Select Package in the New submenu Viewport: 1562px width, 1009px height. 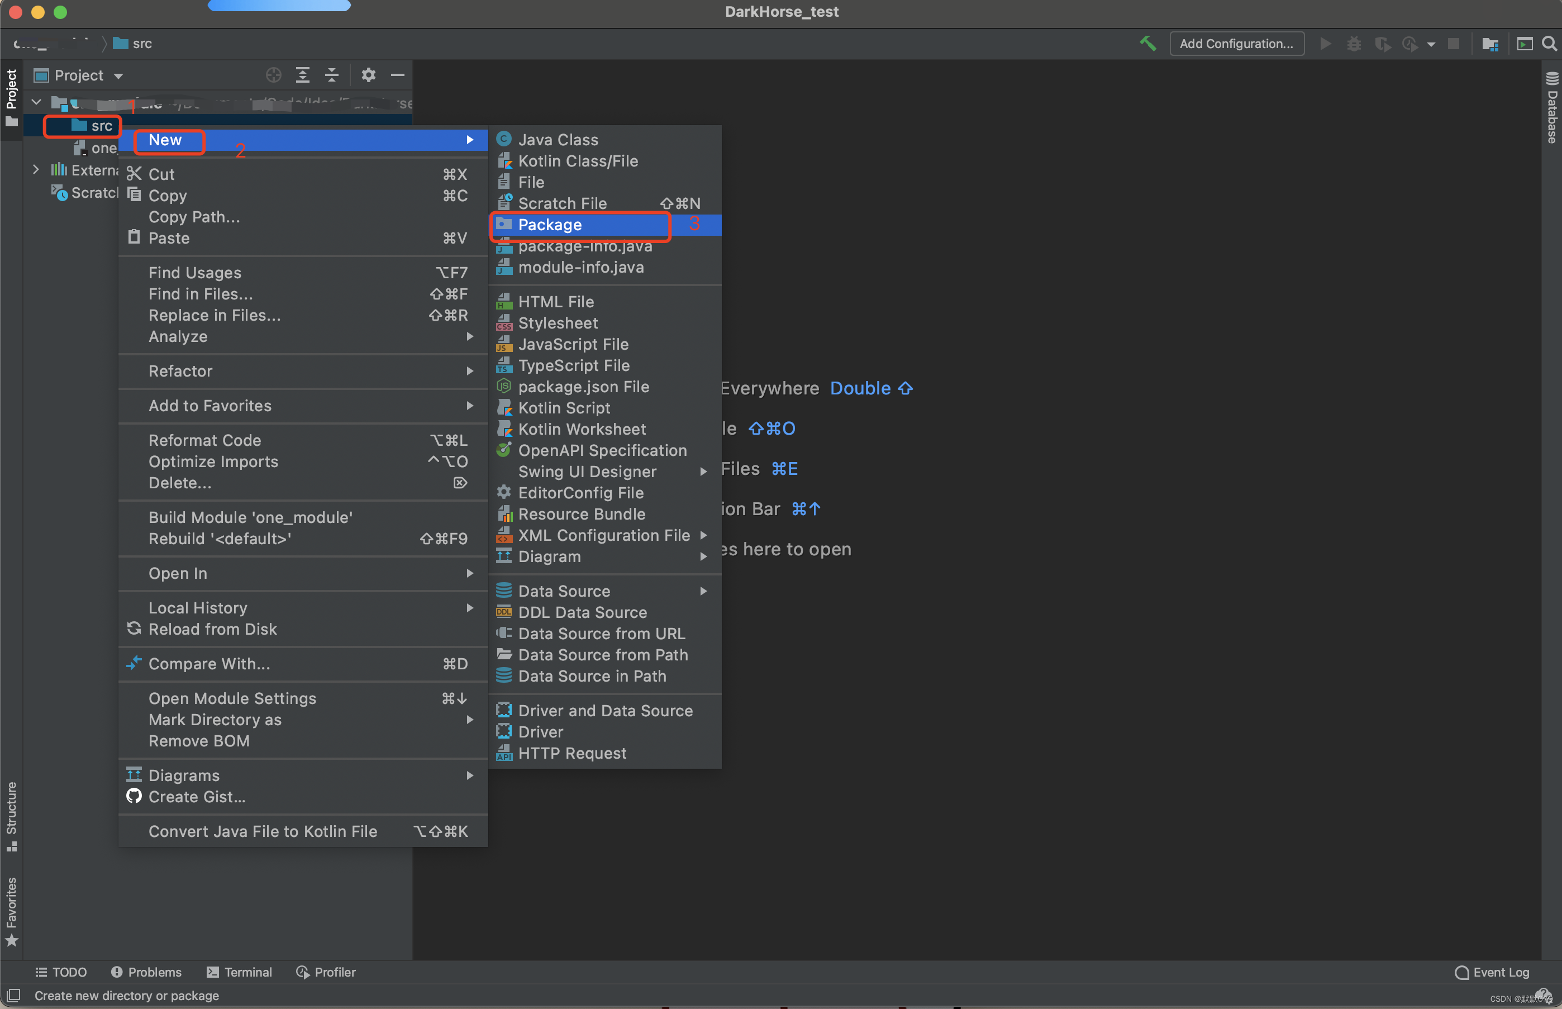[x=550, y=225]
